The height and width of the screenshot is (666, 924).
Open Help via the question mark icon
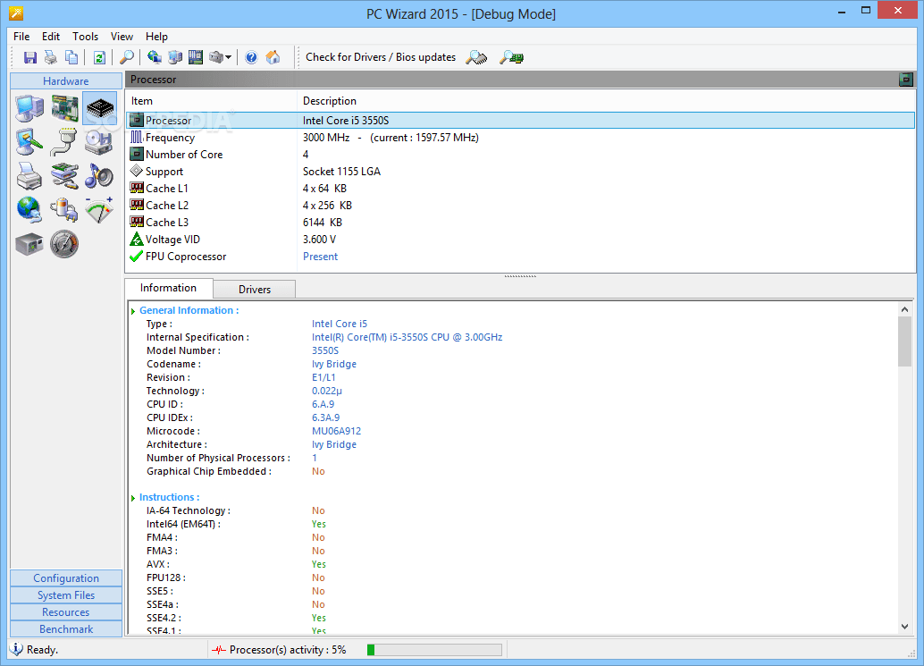250,56
